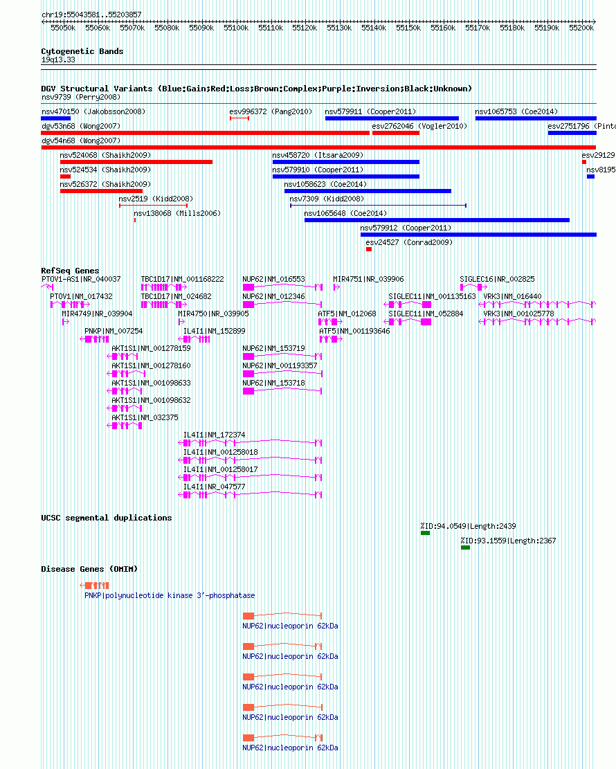Click the blue gain bar under nsv470150

coord(56,118)
